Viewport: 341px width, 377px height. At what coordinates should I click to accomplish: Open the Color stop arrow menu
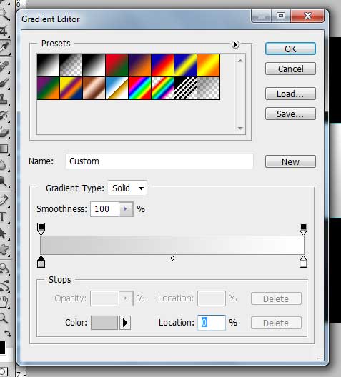[x=125, y=323]
